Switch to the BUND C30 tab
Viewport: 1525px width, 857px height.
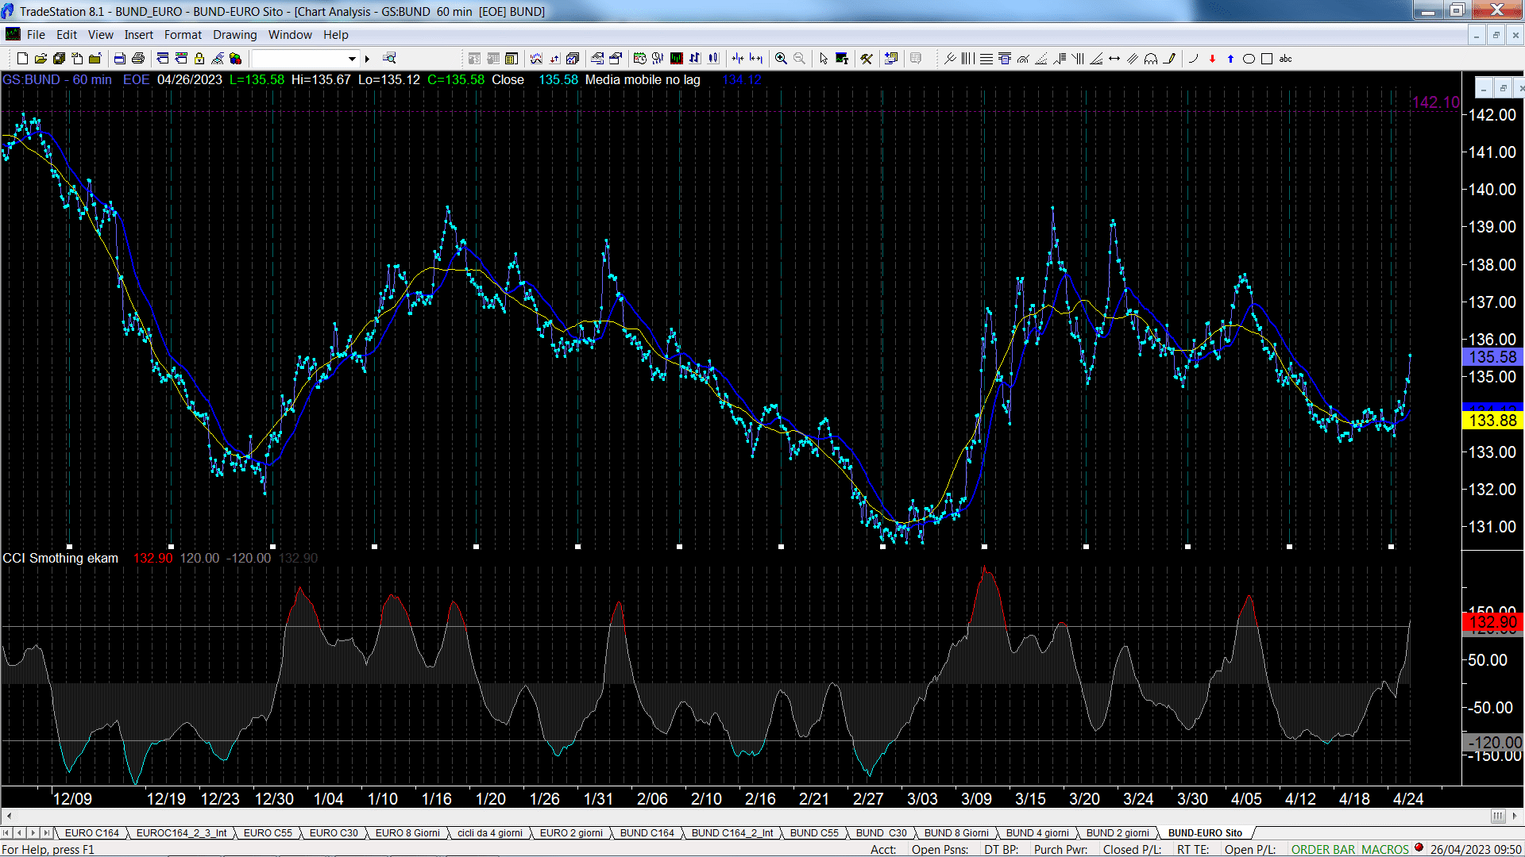[x=881, y=832]
